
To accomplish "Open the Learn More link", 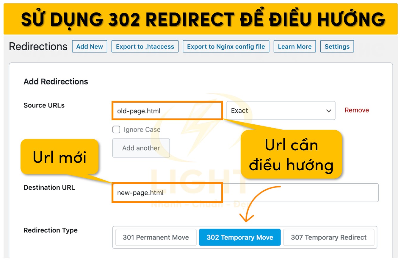I will pos(295,47).
